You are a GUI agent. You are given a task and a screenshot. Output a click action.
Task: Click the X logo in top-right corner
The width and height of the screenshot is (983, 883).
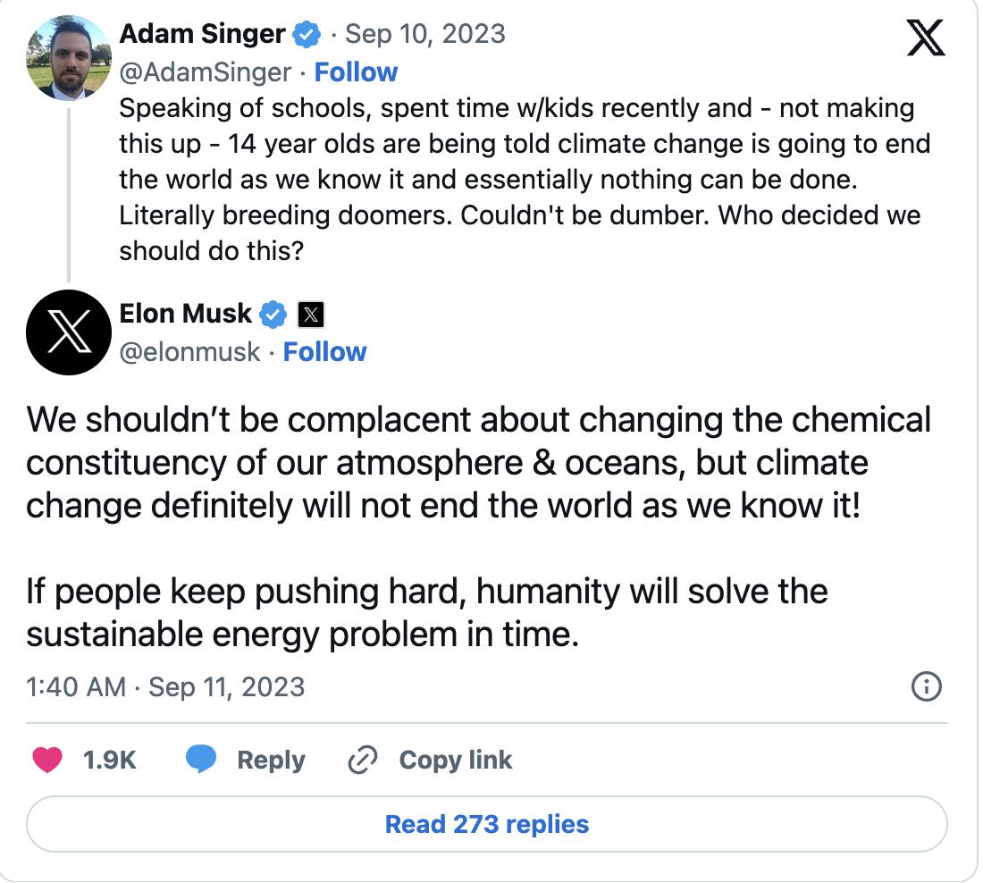coord(926,38)
